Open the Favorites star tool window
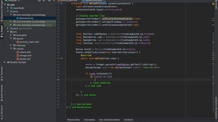This screenshot has height=122, width=218. [x=2, y=74]
